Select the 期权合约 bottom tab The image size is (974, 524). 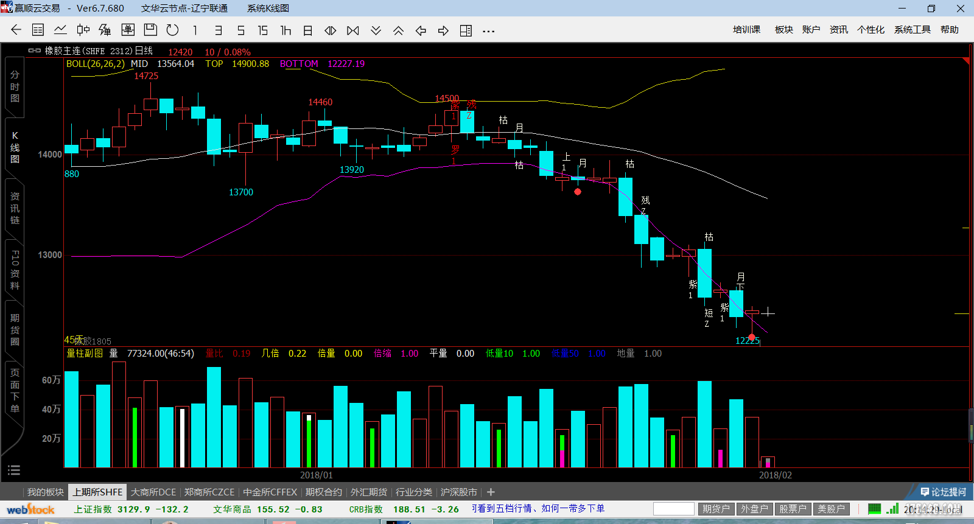(323, 492)
